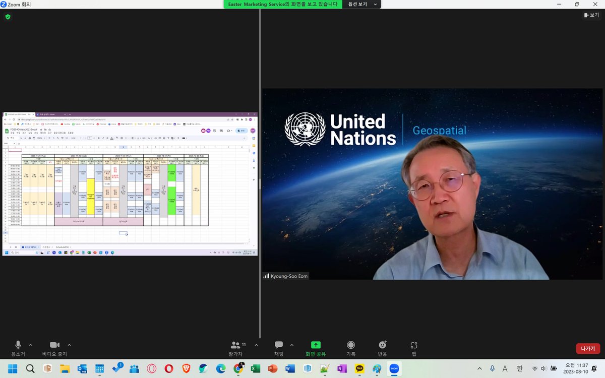Viewport: 605px width, 378px height.
Task: Click the green 화면 공유 share screen button
Action: tap(316, 348)
